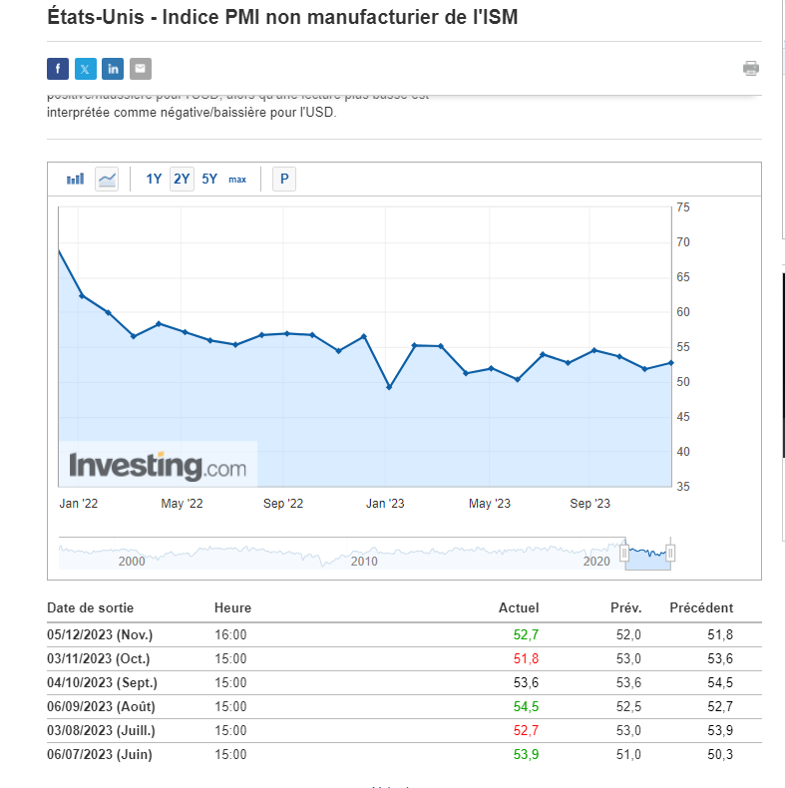This screenshot has width=785, height=788.
Task: Click year 2010 in the navigator timeline
Action: point(364,562)
